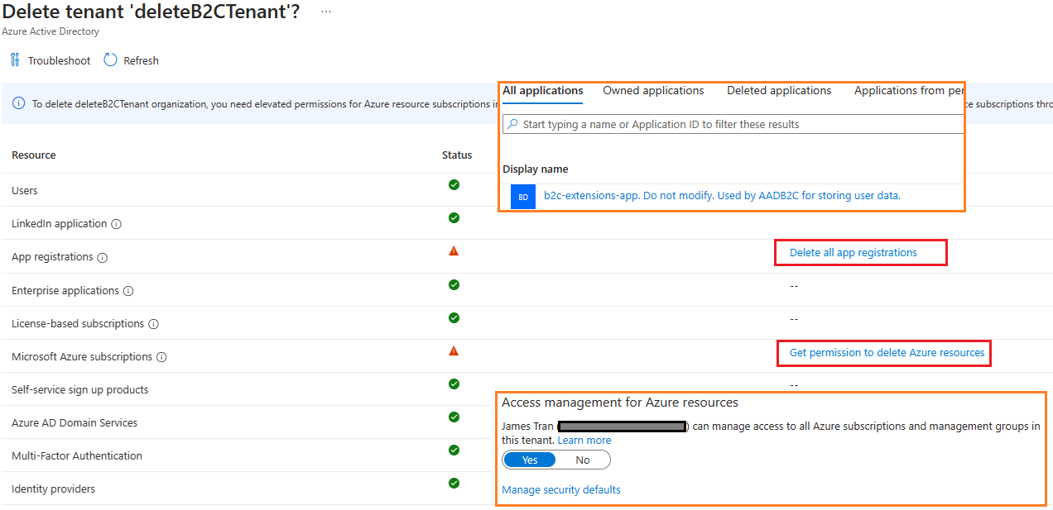The width and height of the screenshot is (1053, 510).
Task: Click Delete all app registrations link
Action: click(853, 253)
